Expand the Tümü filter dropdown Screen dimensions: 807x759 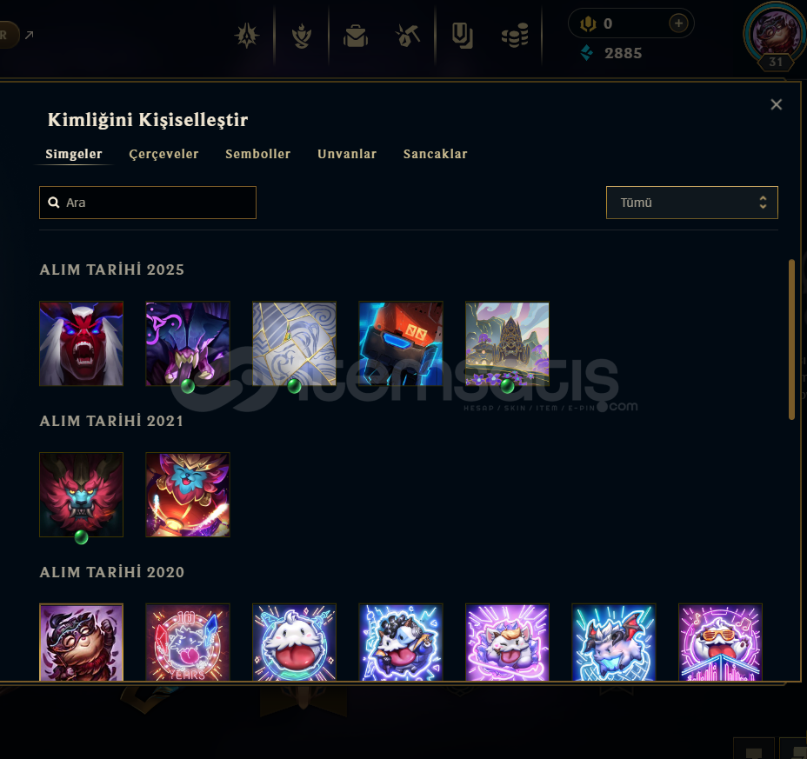[x=691, y=203]
